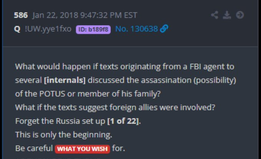Click the purple ID: b189f8 badge

(93, 30)
